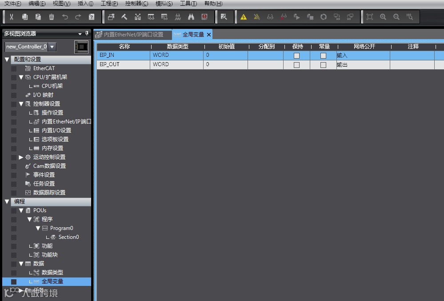Image resolution: width=444 pixels, height=301 pixels.
Task: Collapse the Program0 tree node
Action: tap(38, 228)
